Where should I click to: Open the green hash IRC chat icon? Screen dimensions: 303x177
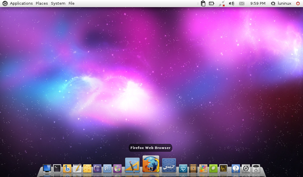click(x=213, y=168)
